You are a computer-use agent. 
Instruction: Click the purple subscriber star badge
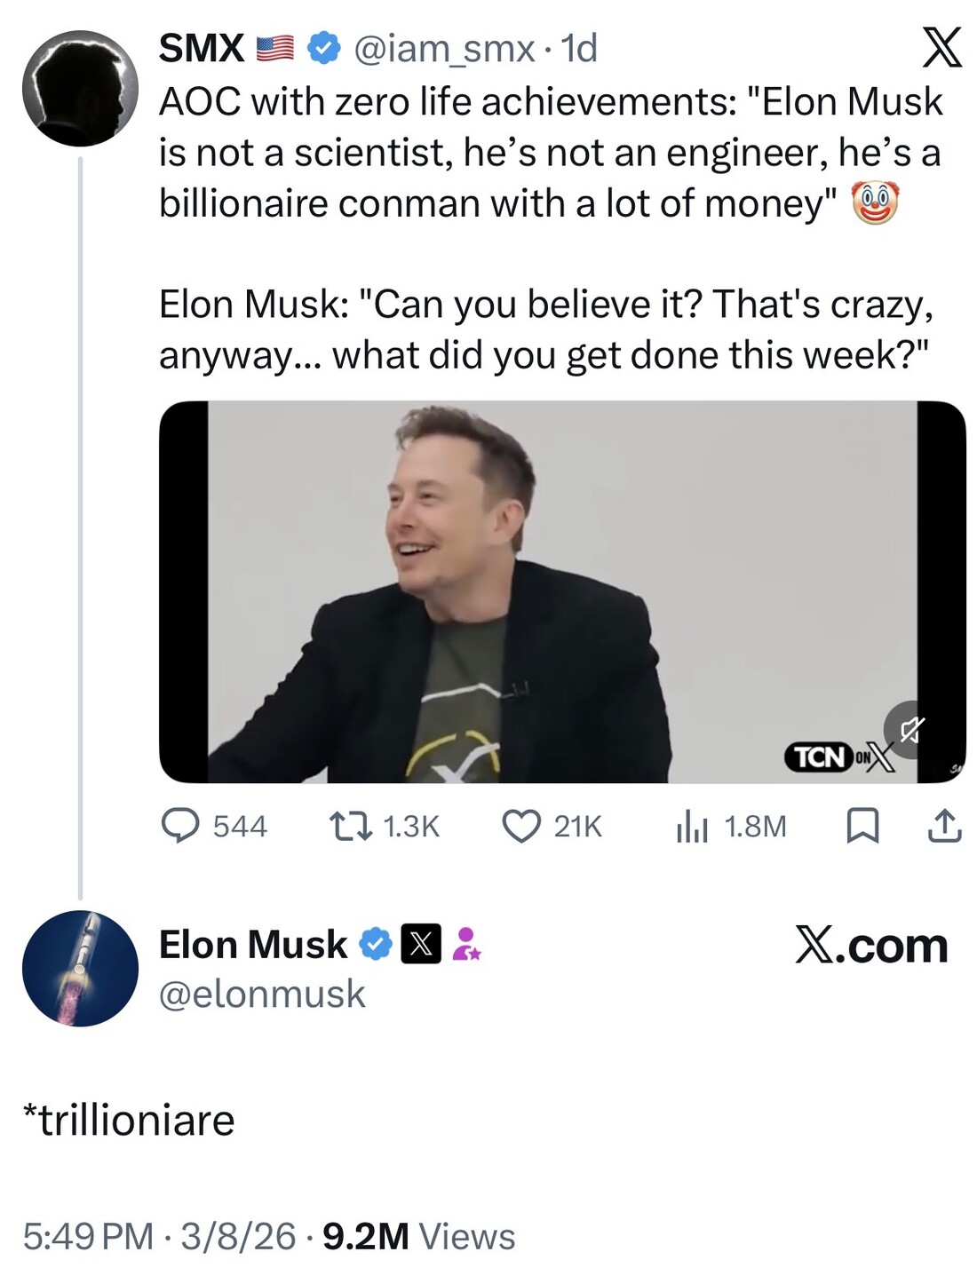point(466,944)
